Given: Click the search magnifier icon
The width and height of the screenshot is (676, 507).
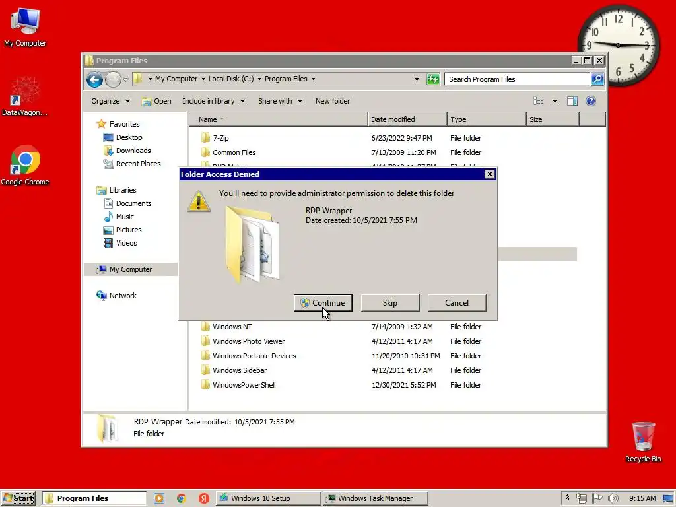Looking at the screenshot, I should coord(597,79).
